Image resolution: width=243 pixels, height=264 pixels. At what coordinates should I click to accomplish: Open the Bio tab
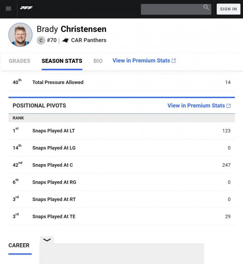point(98,61)
